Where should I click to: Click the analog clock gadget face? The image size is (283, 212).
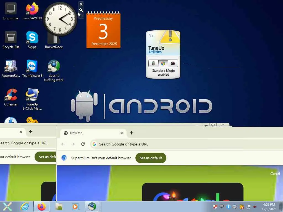(x=60, y=19)
